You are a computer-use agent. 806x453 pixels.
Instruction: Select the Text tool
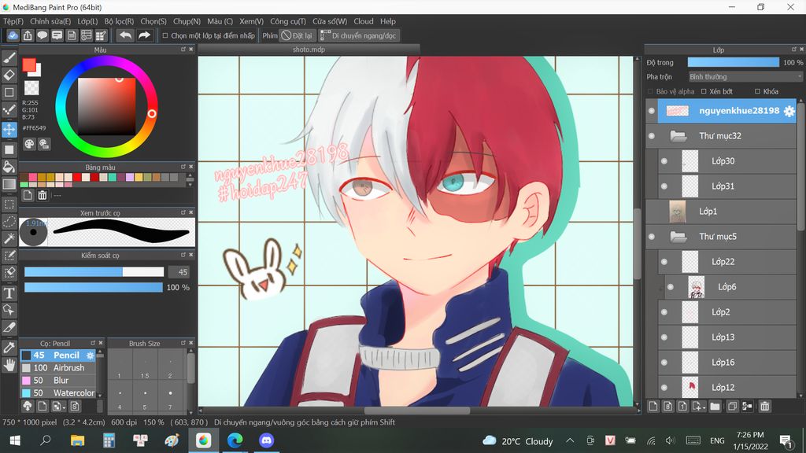tap(9, 293)
